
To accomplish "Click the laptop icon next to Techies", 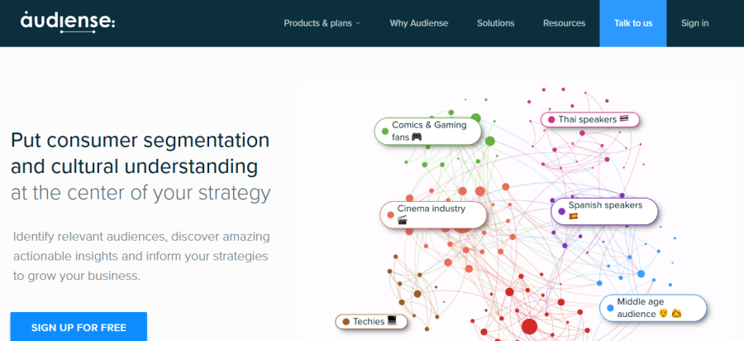I will tap(393, 321).
